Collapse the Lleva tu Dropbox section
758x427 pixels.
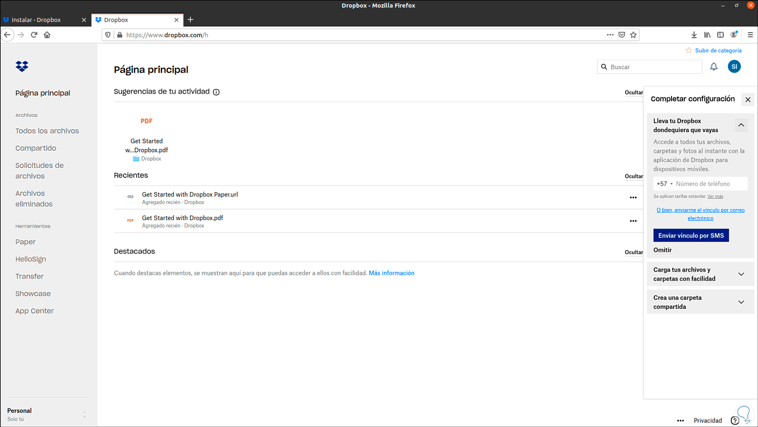(741, 125)
